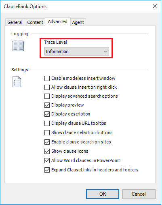Uncheck Show clause icons
The height and width of the screenshot is (205, 162).
pos(47,151)
